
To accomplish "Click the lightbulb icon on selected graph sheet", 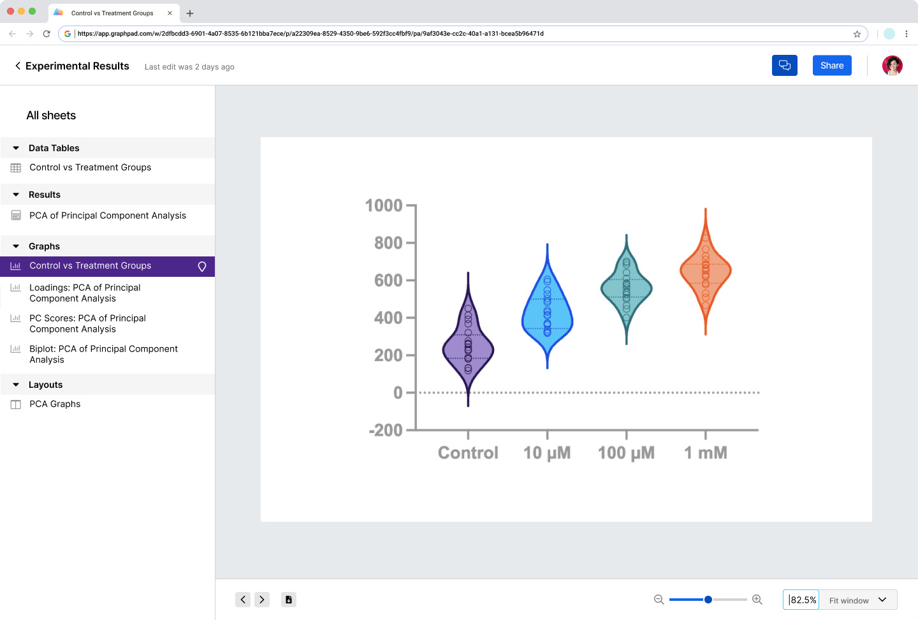I will tap(201, 266).
